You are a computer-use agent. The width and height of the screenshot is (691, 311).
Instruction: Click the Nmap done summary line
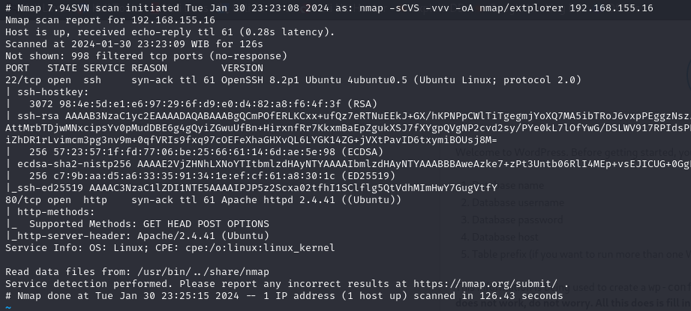284,295
